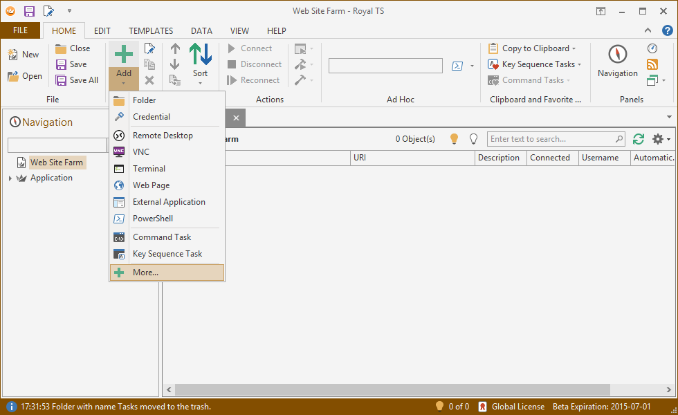678x415 pixels.
Task: Switch to the TEMPLATES ribbon tab
Action: click(x=151, y=30)
